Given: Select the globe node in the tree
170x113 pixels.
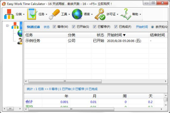Looking at the screenshot, I should tap(20, 33).
